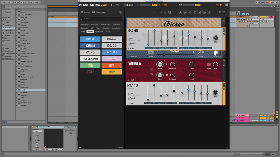The image size is (280, 157).
Task: Click the trash icon to clear the rack
Action: click(220, 12)
